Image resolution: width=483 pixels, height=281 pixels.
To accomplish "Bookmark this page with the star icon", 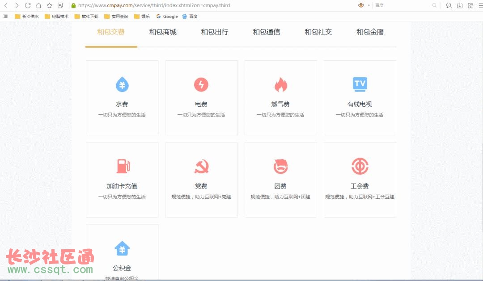I will point(49,5).
